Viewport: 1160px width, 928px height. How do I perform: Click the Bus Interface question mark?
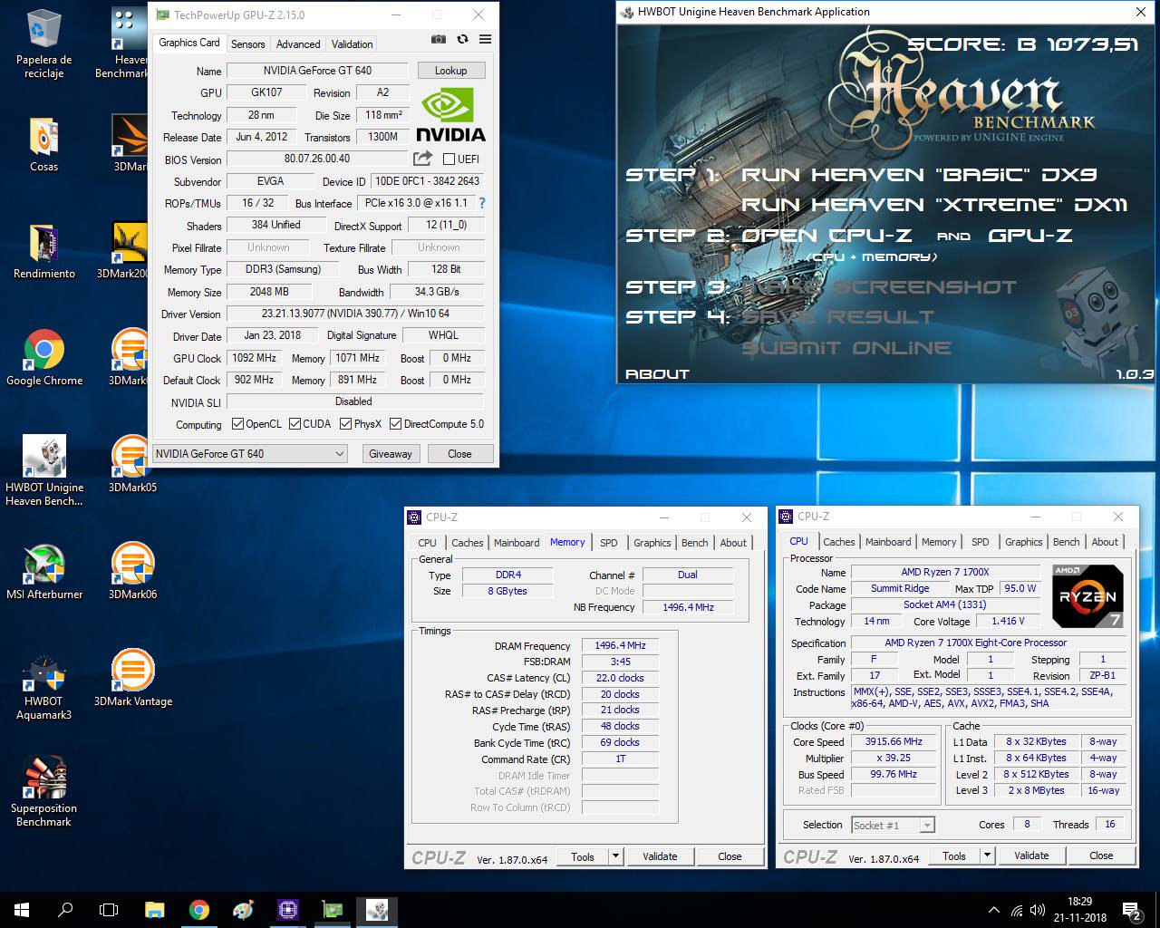pos(482,203)
